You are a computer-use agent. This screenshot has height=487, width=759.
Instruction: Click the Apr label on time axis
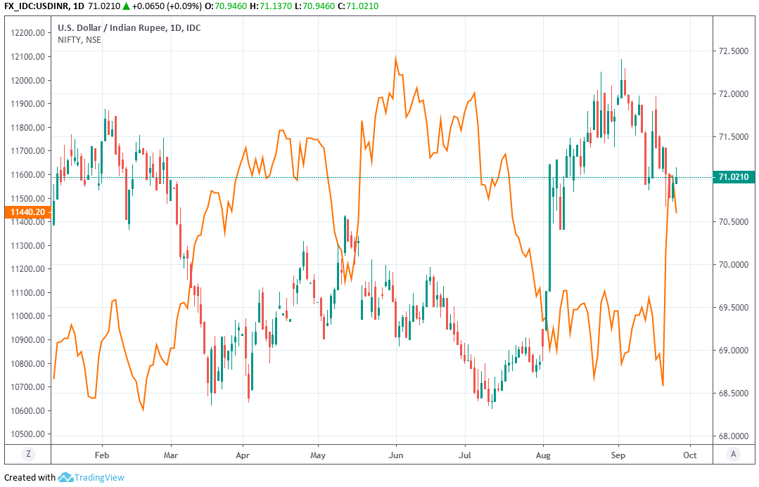[243, 455]
